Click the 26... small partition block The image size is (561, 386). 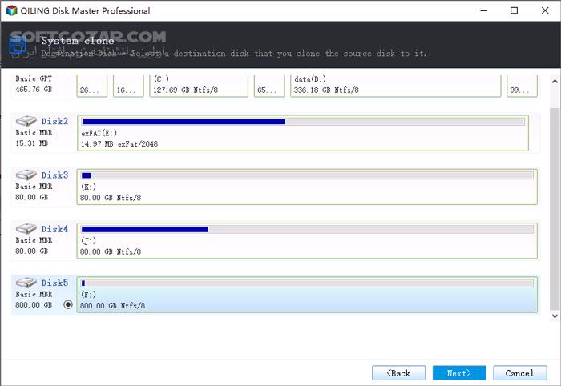pyautogui.click(x=92, y=86)
